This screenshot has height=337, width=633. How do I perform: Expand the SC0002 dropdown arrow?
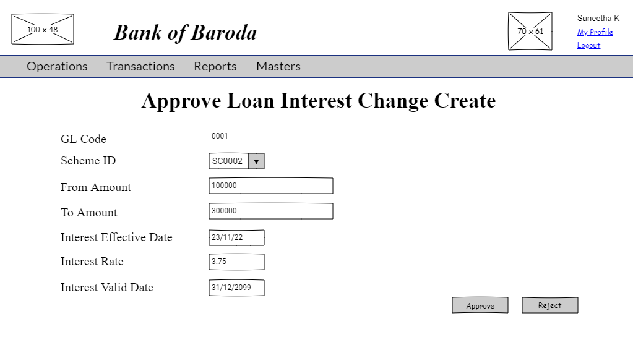coord(256,161)
